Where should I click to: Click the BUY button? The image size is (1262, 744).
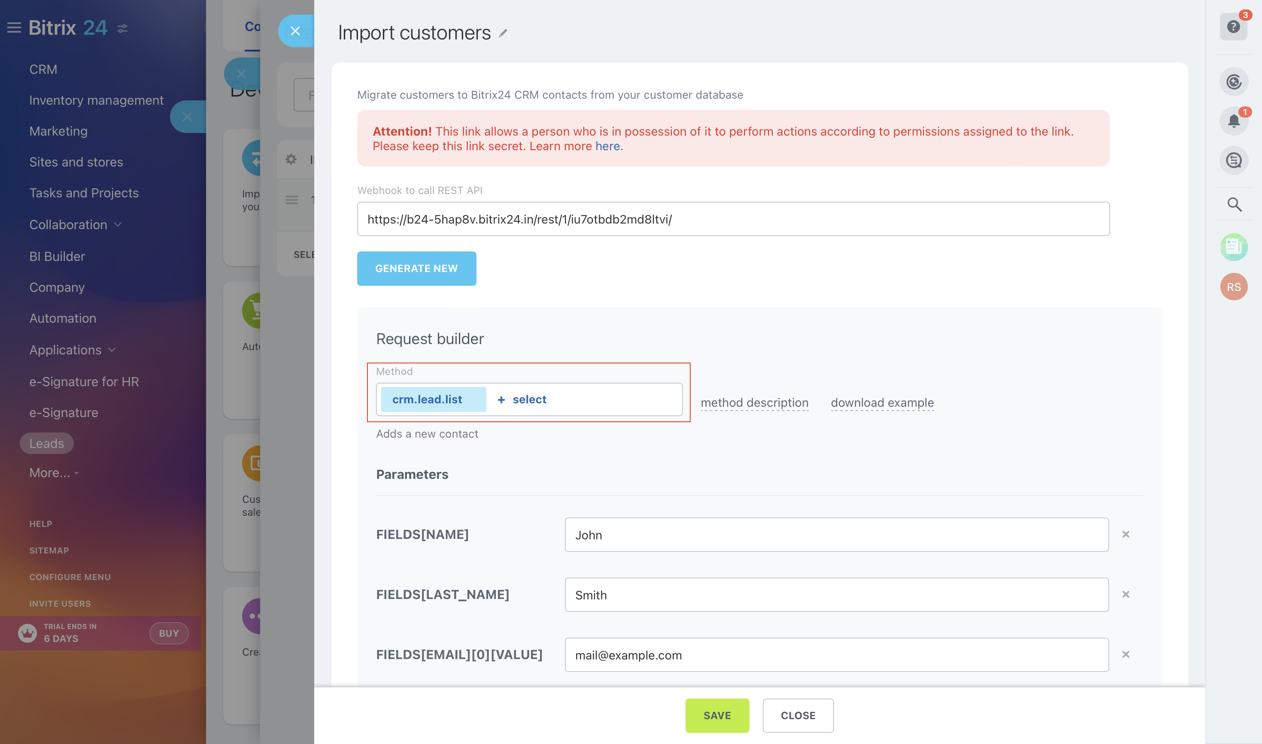point(169,633)
